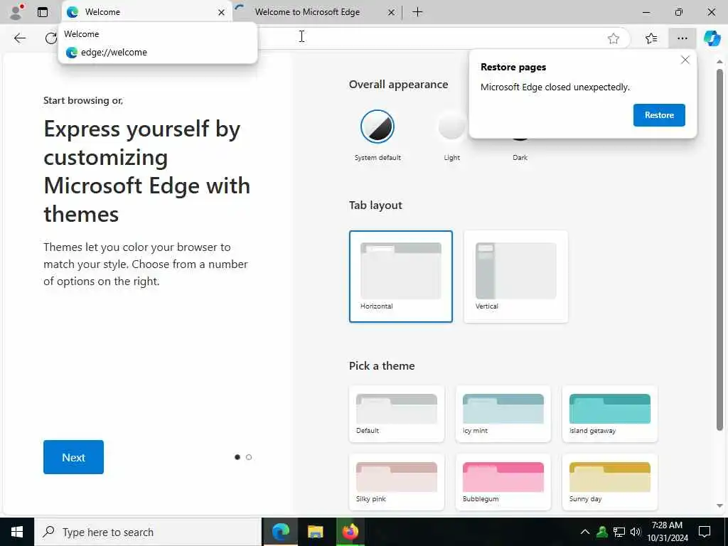Open the Favorites list icon
Screen dimensions: 728x546
[651, 38]
